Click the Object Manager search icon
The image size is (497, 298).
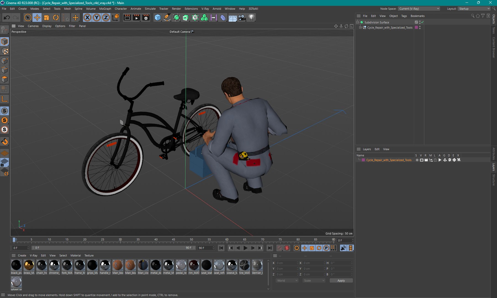[473, 16]
